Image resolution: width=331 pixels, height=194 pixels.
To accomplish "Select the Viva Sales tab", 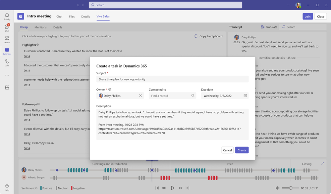I will (x=103, y=16).
